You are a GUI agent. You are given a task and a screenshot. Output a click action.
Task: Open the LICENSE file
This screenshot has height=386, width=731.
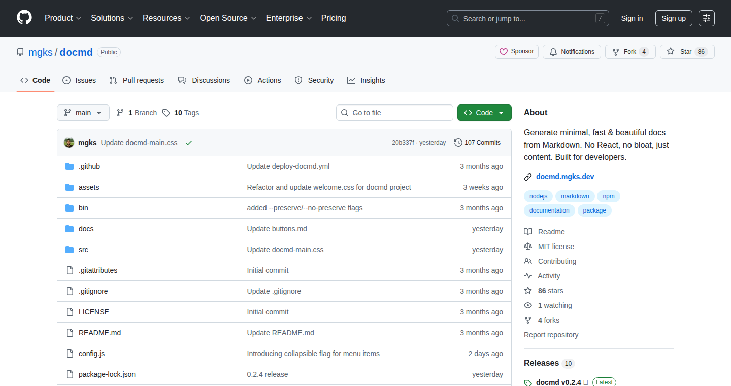pos(94,312)
